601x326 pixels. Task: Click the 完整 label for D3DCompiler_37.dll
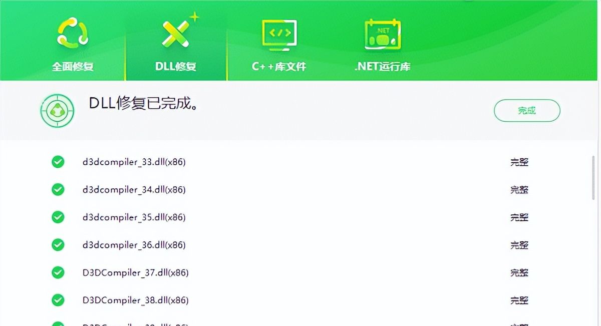pyautogui.click(x=521, y=273)
